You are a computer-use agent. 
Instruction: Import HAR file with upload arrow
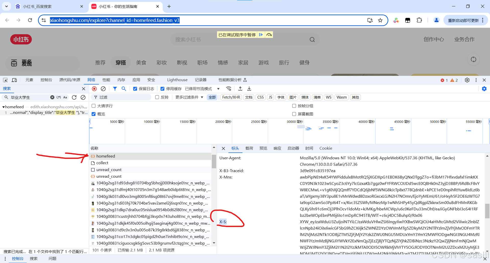[240, 89]
